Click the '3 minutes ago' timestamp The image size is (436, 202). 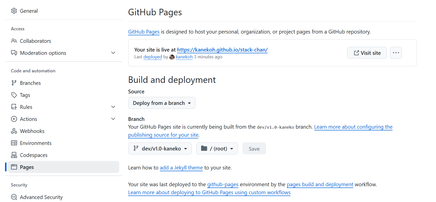click(x=208, y=57)
